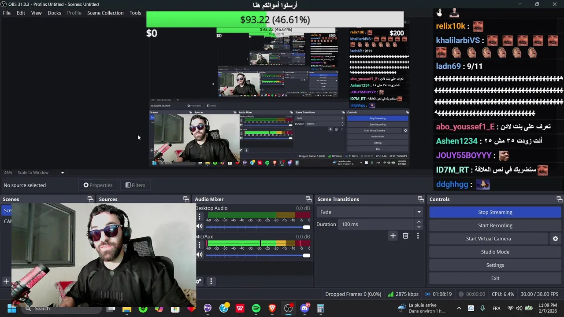Start the Virtual Camera

click(488, 239)
